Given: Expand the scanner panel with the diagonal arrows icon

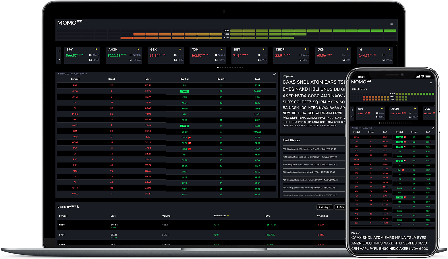Looking at the screenshot, I should [275, 74].
